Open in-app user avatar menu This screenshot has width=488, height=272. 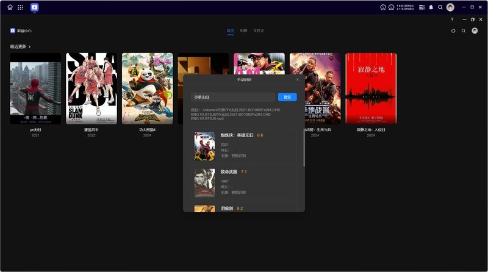click(475, 30)
